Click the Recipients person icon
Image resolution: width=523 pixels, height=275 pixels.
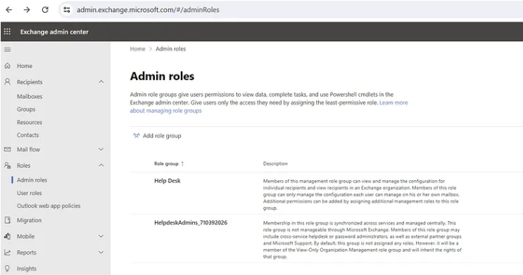tap(7, 82)
